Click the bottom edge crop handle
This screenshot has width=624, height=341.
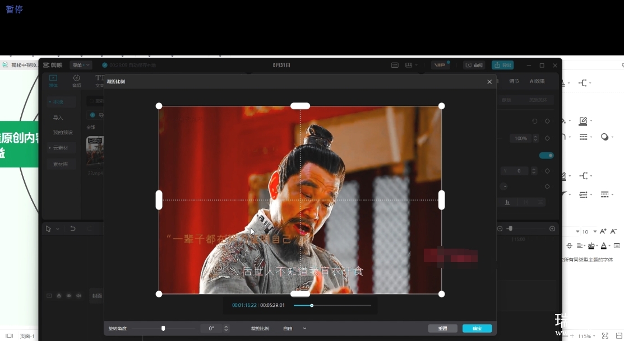pyautogui.click(x=300, y=294)
